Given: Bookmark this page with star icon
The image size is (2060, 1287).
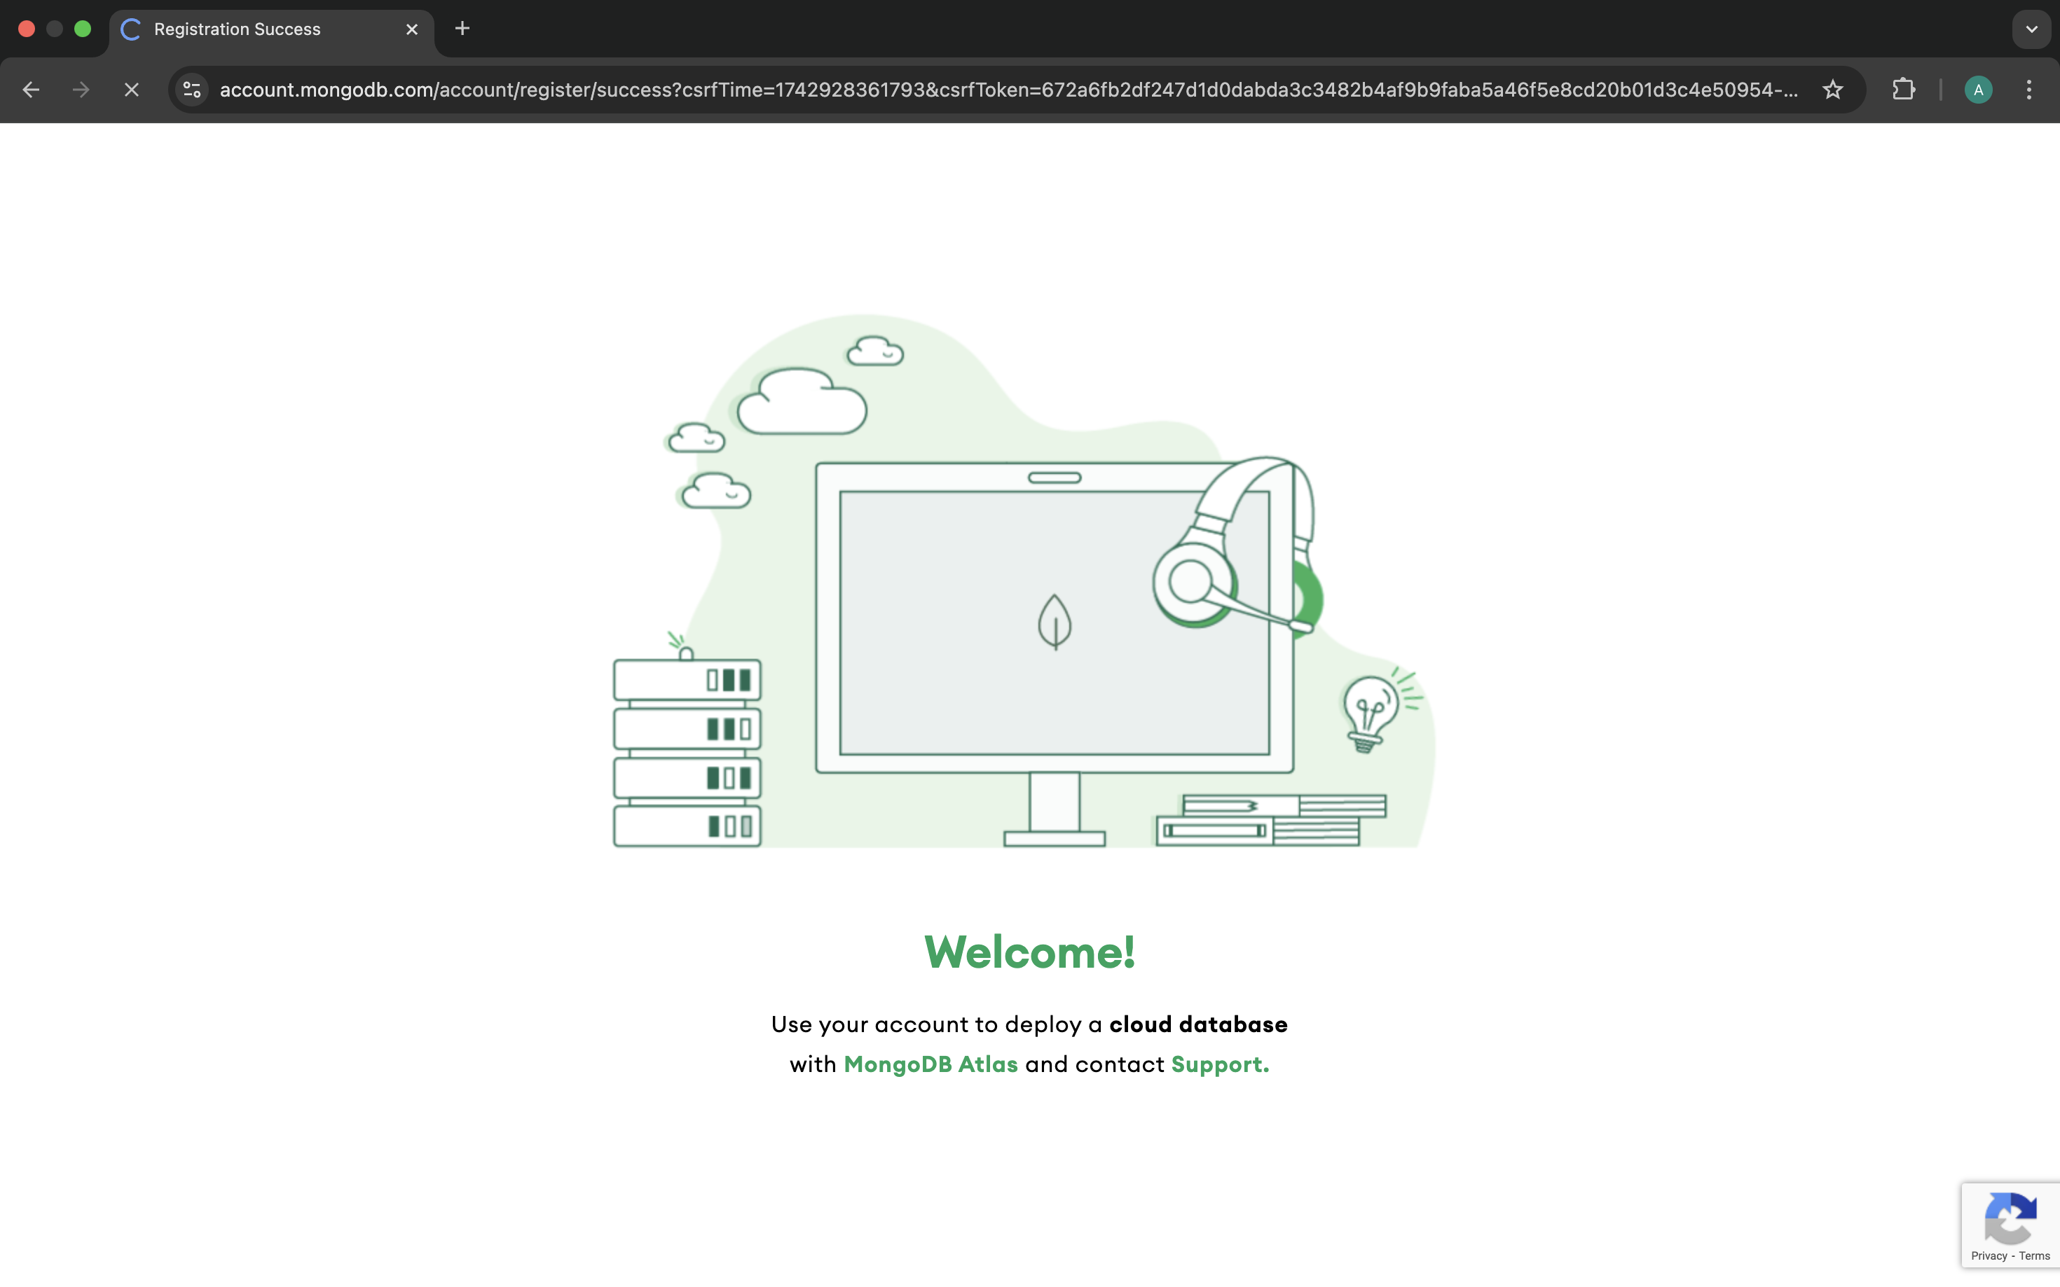Looking at the screenshot, I should point(1832,90).
